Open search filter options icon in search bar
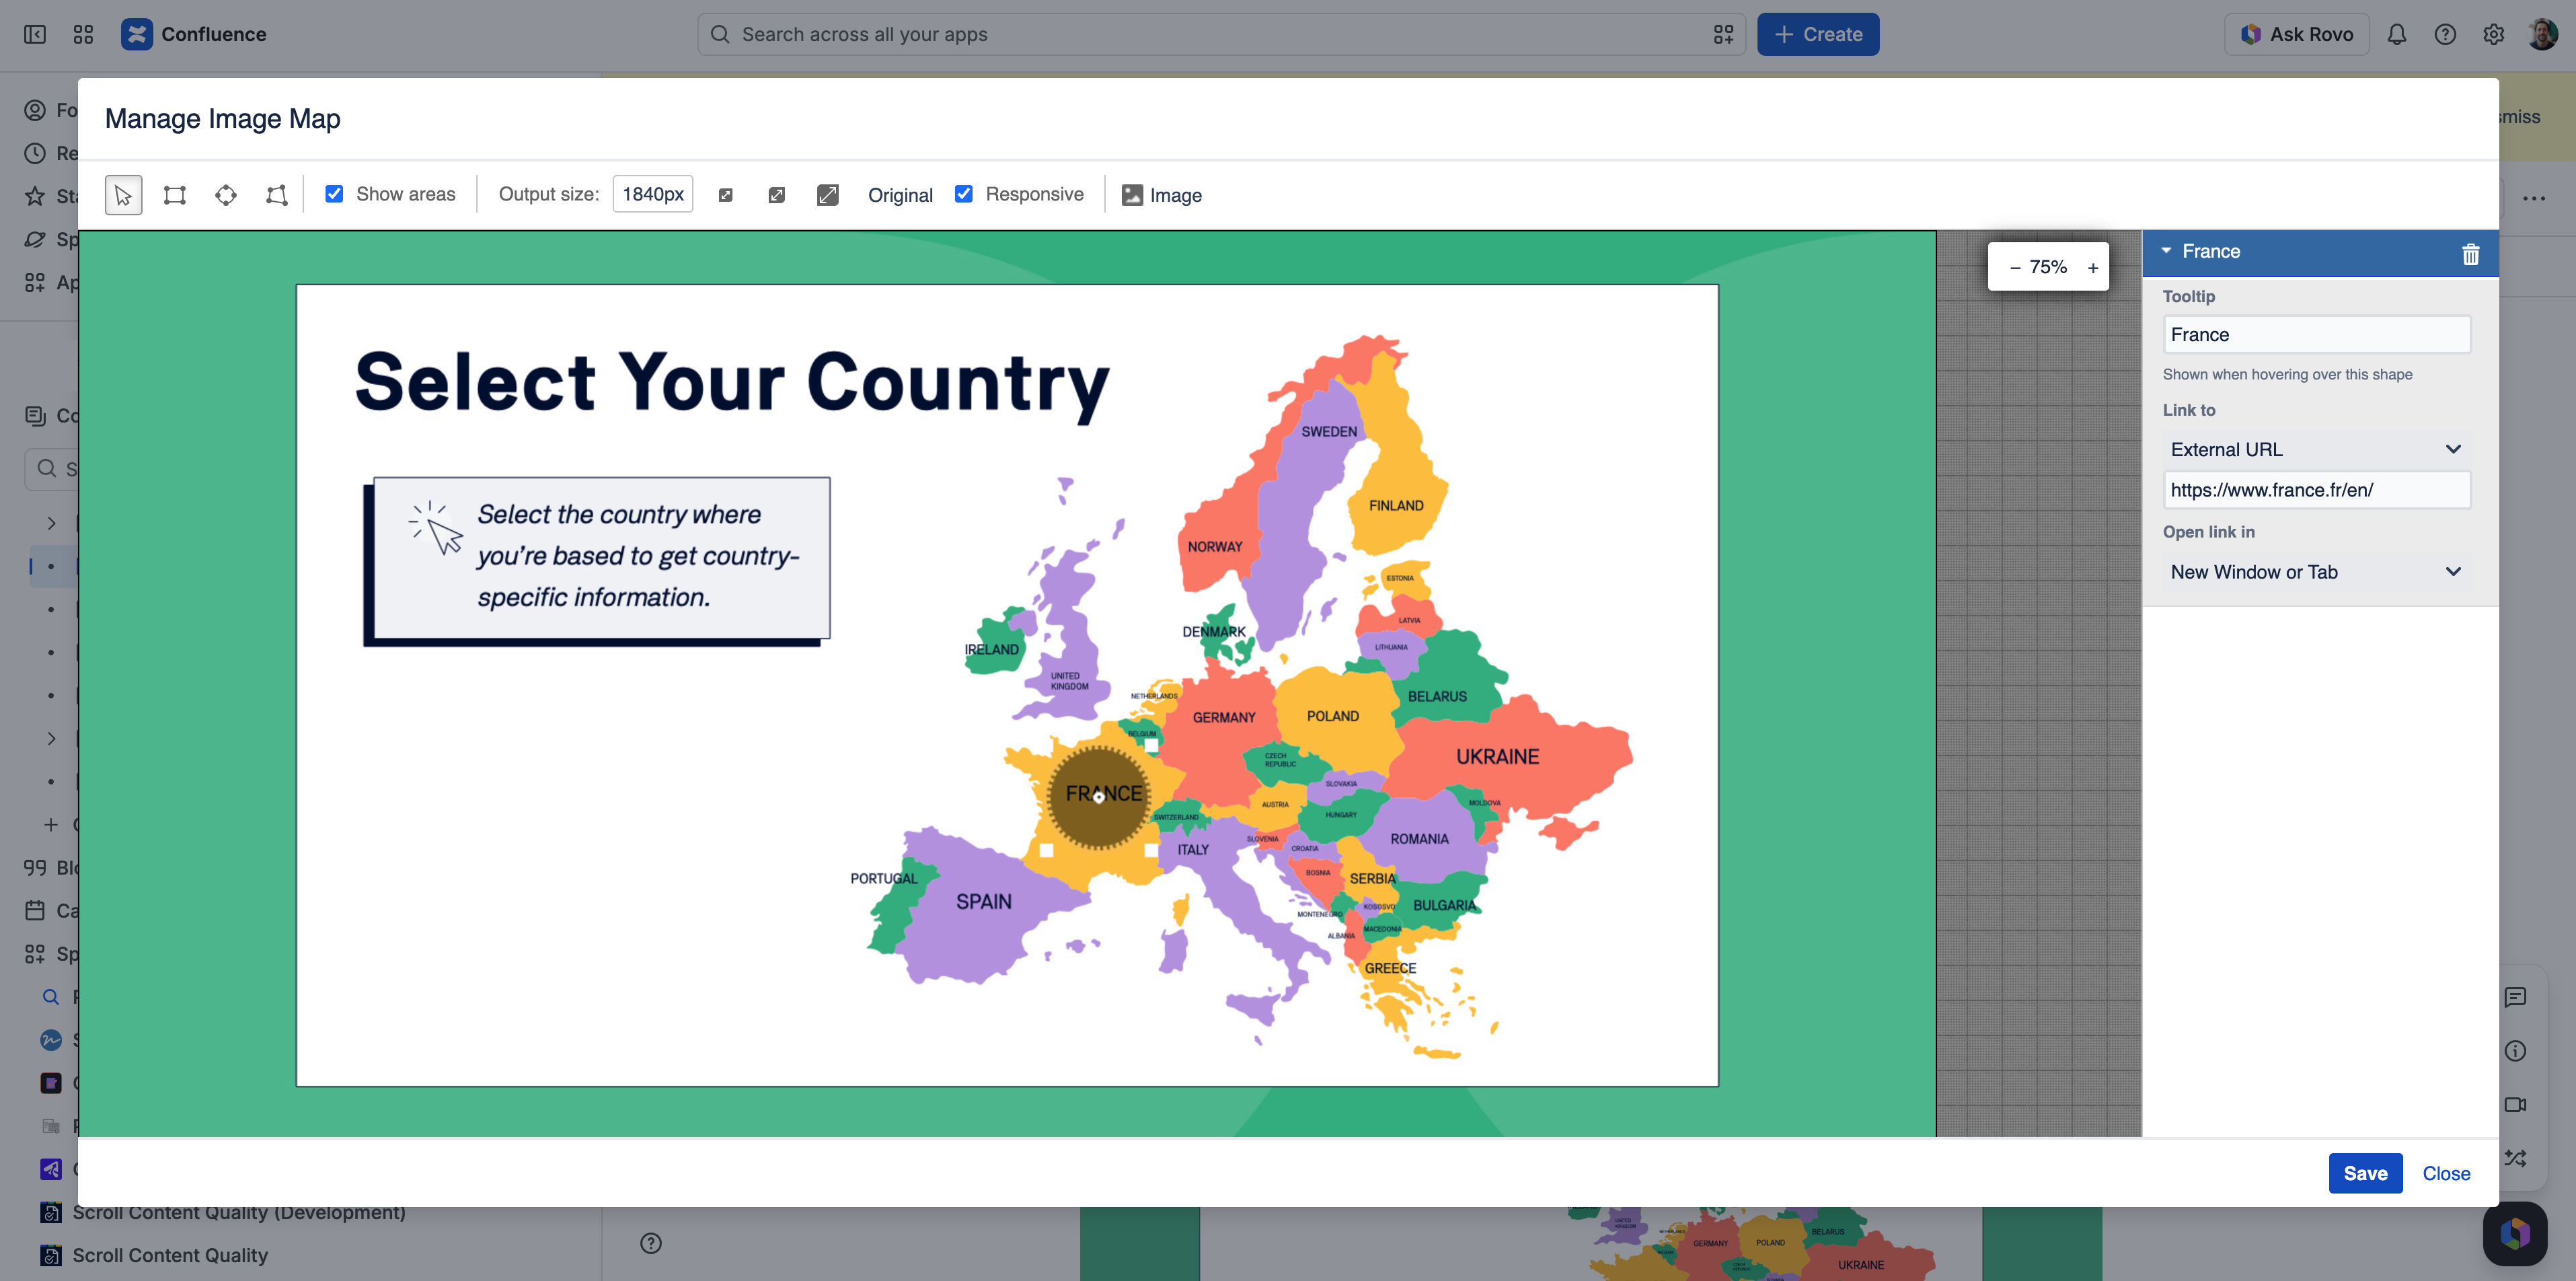 tap(1723, 34)
